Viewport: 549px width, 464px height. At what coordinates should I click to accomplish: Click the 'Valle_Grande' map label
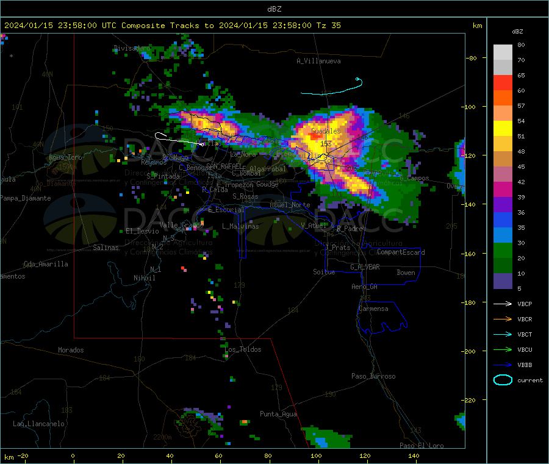(x=182, y=225)
